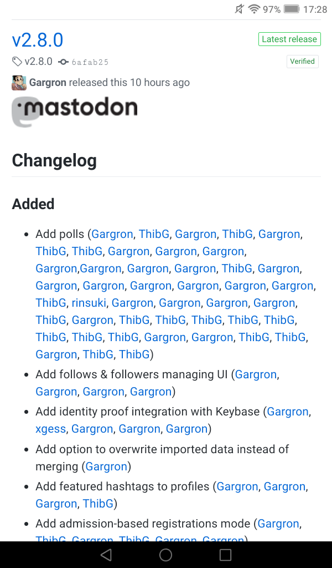This screenshot has width=332, height=568.
Task: Open ThibG link under featured hashtags
Action: point(98,504)
